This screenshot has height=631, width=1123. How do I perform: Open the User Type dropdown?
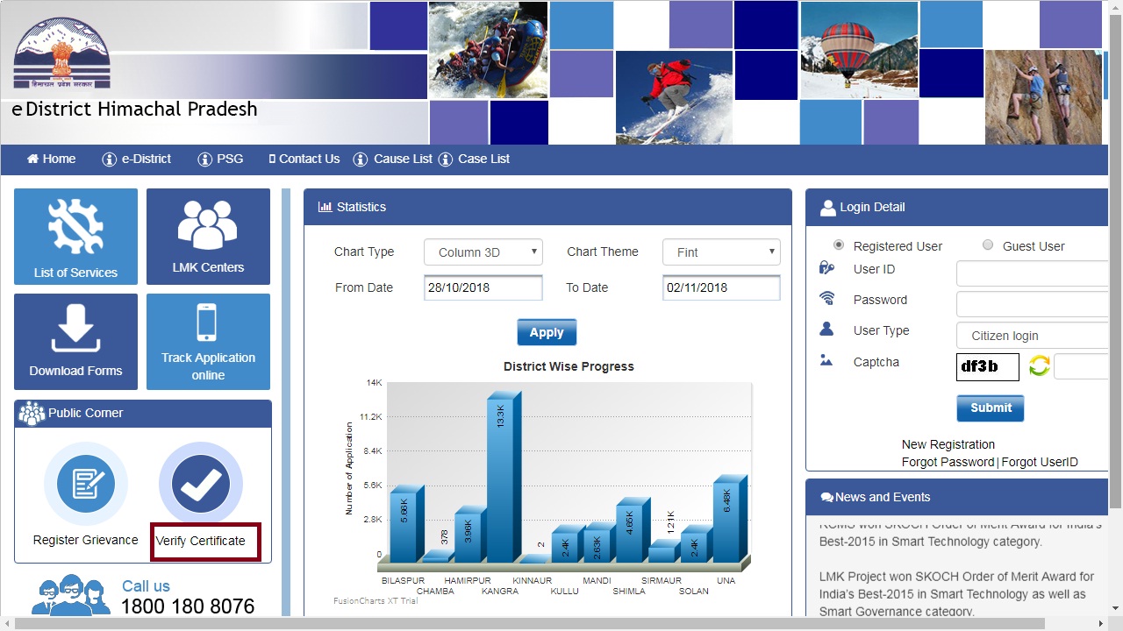[1032, 336]
